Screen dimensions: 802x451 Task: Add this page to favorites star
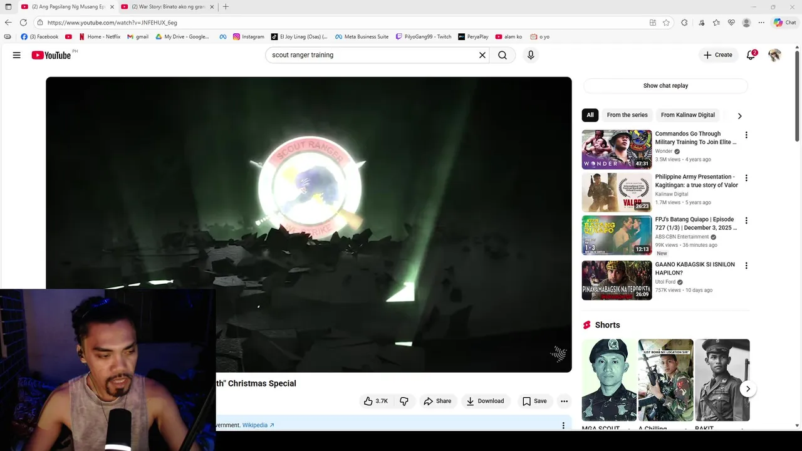pyautogui.click(x=666, y=23)
